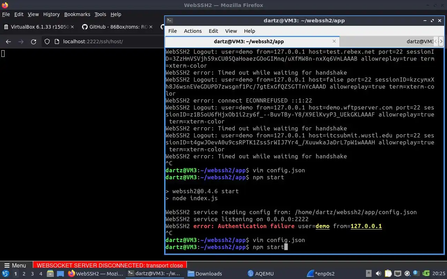The image size is (447, 279).
Task: Open the AQEMU taskbar entry
Action: point(261,274)
